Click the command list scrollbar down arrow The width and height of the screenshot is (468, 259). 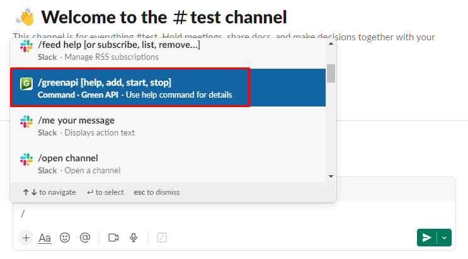(x=331, y=176)
